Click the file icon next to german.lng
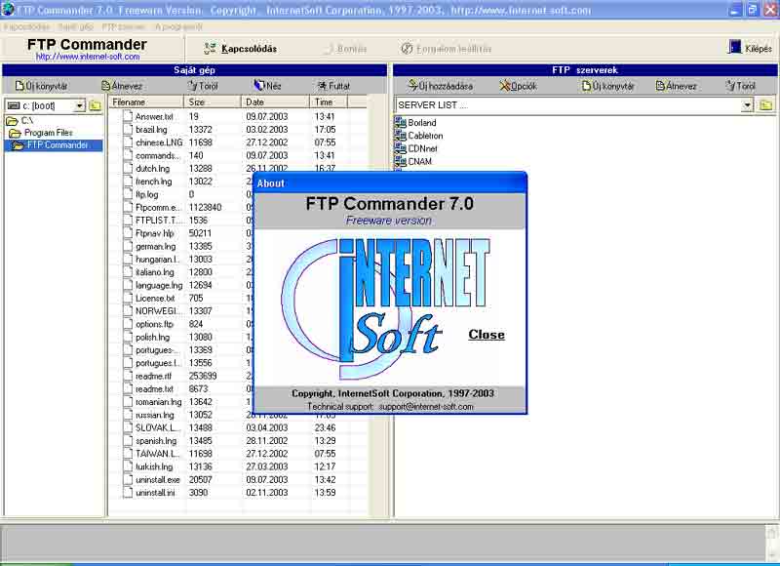 coord(128,247)
